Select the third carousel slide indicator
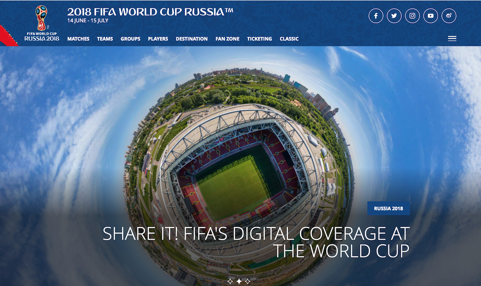The image size is (481, 286). point(248,281)
